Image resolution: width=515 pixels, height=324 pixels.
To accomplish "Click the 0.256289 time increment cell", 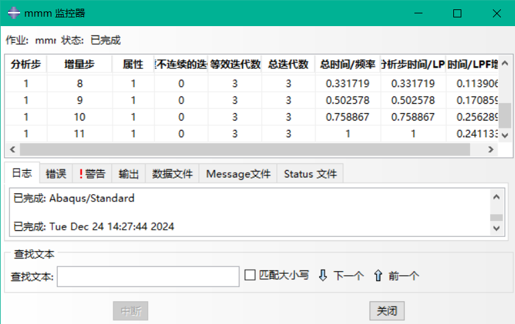I will tap(472, 117).
